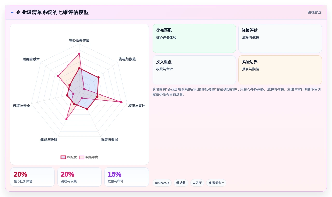Click the 流程与依赖 radar axis label

[127, 59]
